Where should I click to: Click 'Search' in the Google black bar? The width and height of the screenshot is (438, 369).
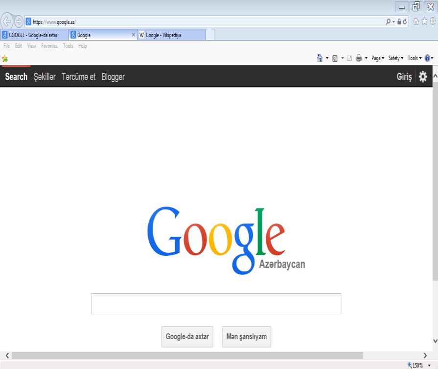16,77
